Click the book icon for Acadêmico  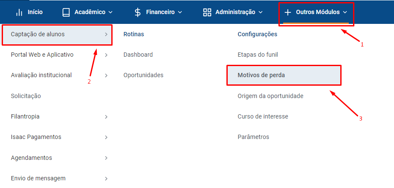[66, 12]
